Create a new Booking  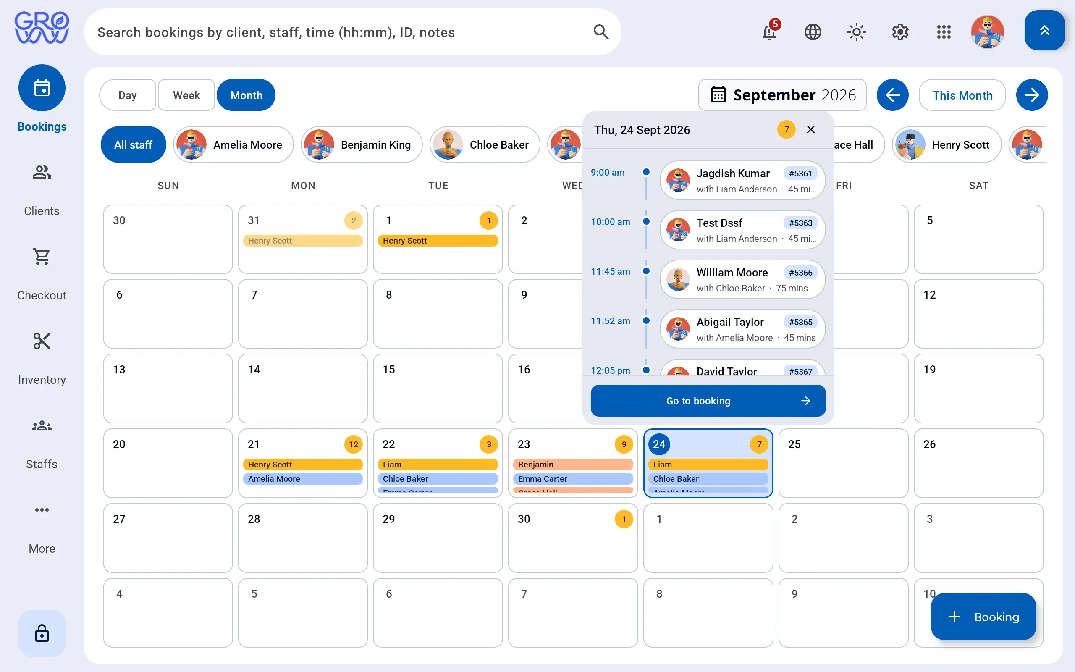coord(983,617)
